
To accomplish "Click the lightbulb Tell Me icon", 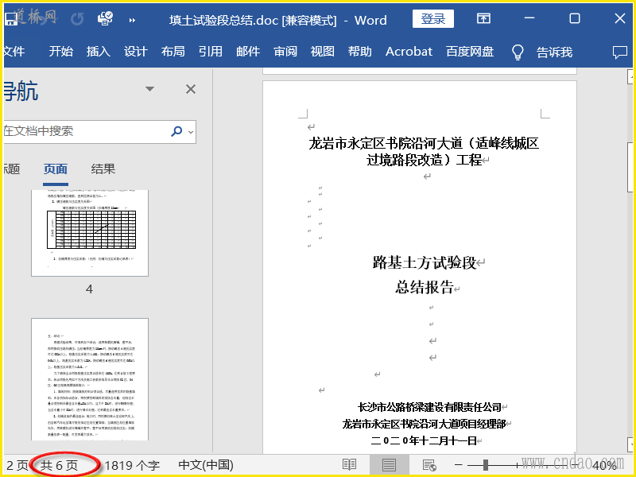I will tap(518, 52).
